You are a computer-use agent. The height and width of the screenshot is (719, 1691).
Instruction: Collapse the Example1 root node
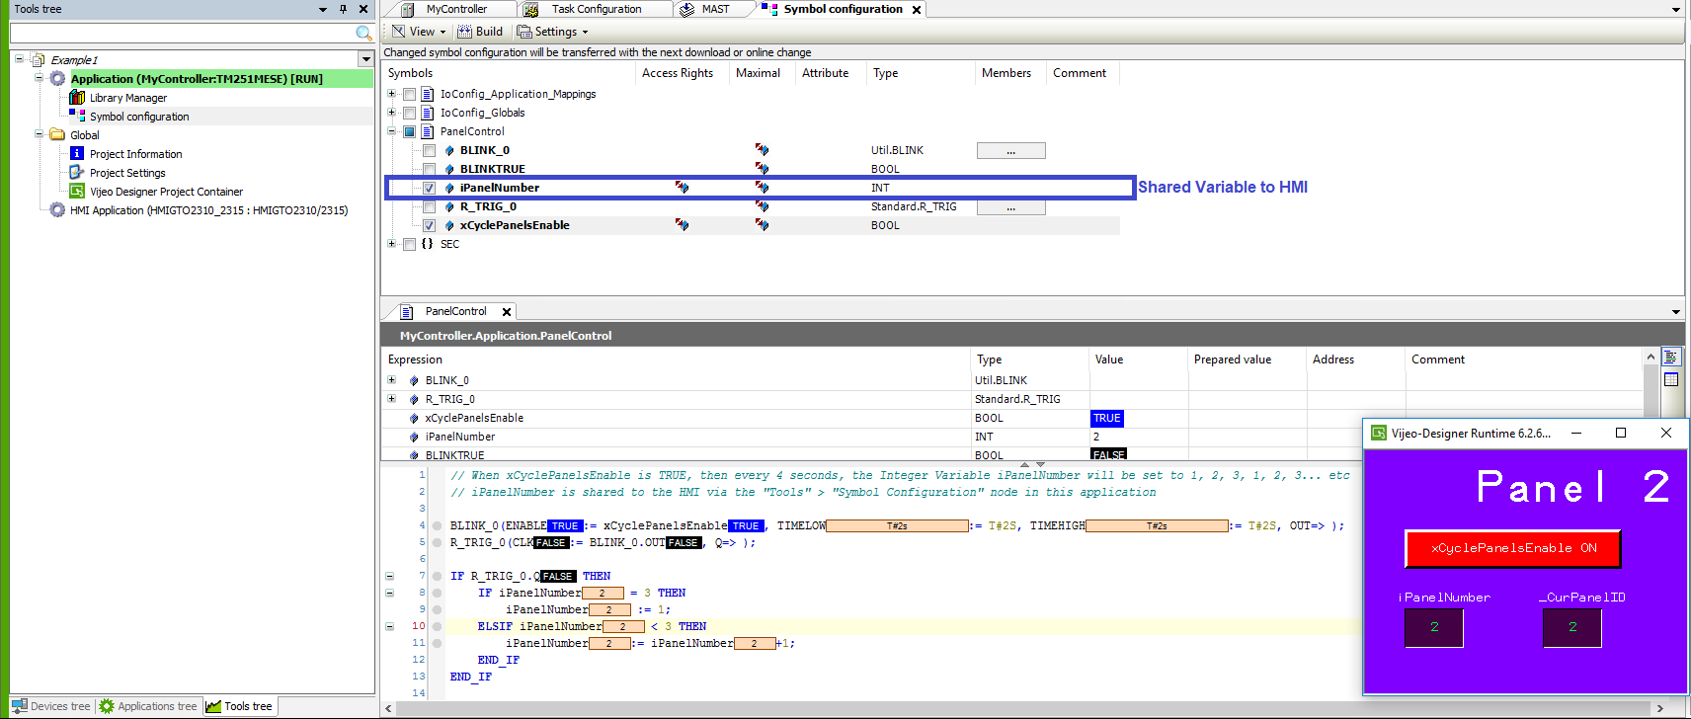[20, 59]
